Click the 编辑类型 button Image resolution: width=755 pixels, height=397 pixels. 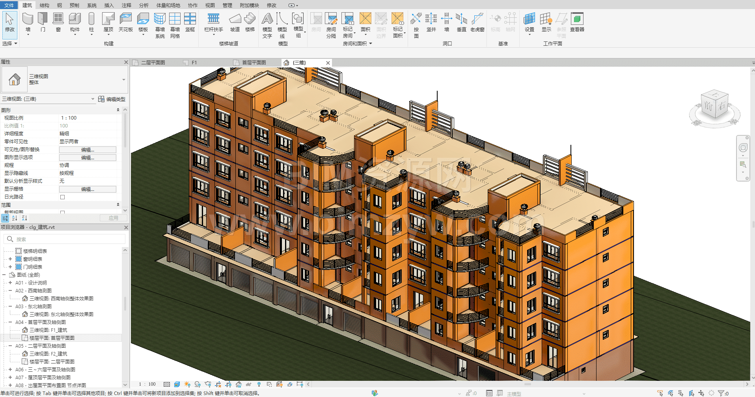(112, 99)
